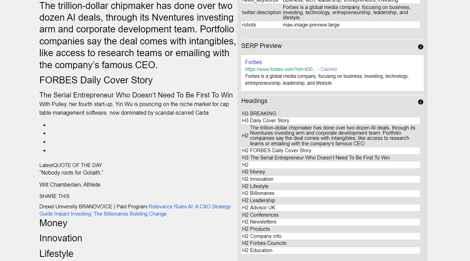Click the 'H3 BREAKING' heading row
Screen dimensions: 470x261
click(x=331, y=114)
